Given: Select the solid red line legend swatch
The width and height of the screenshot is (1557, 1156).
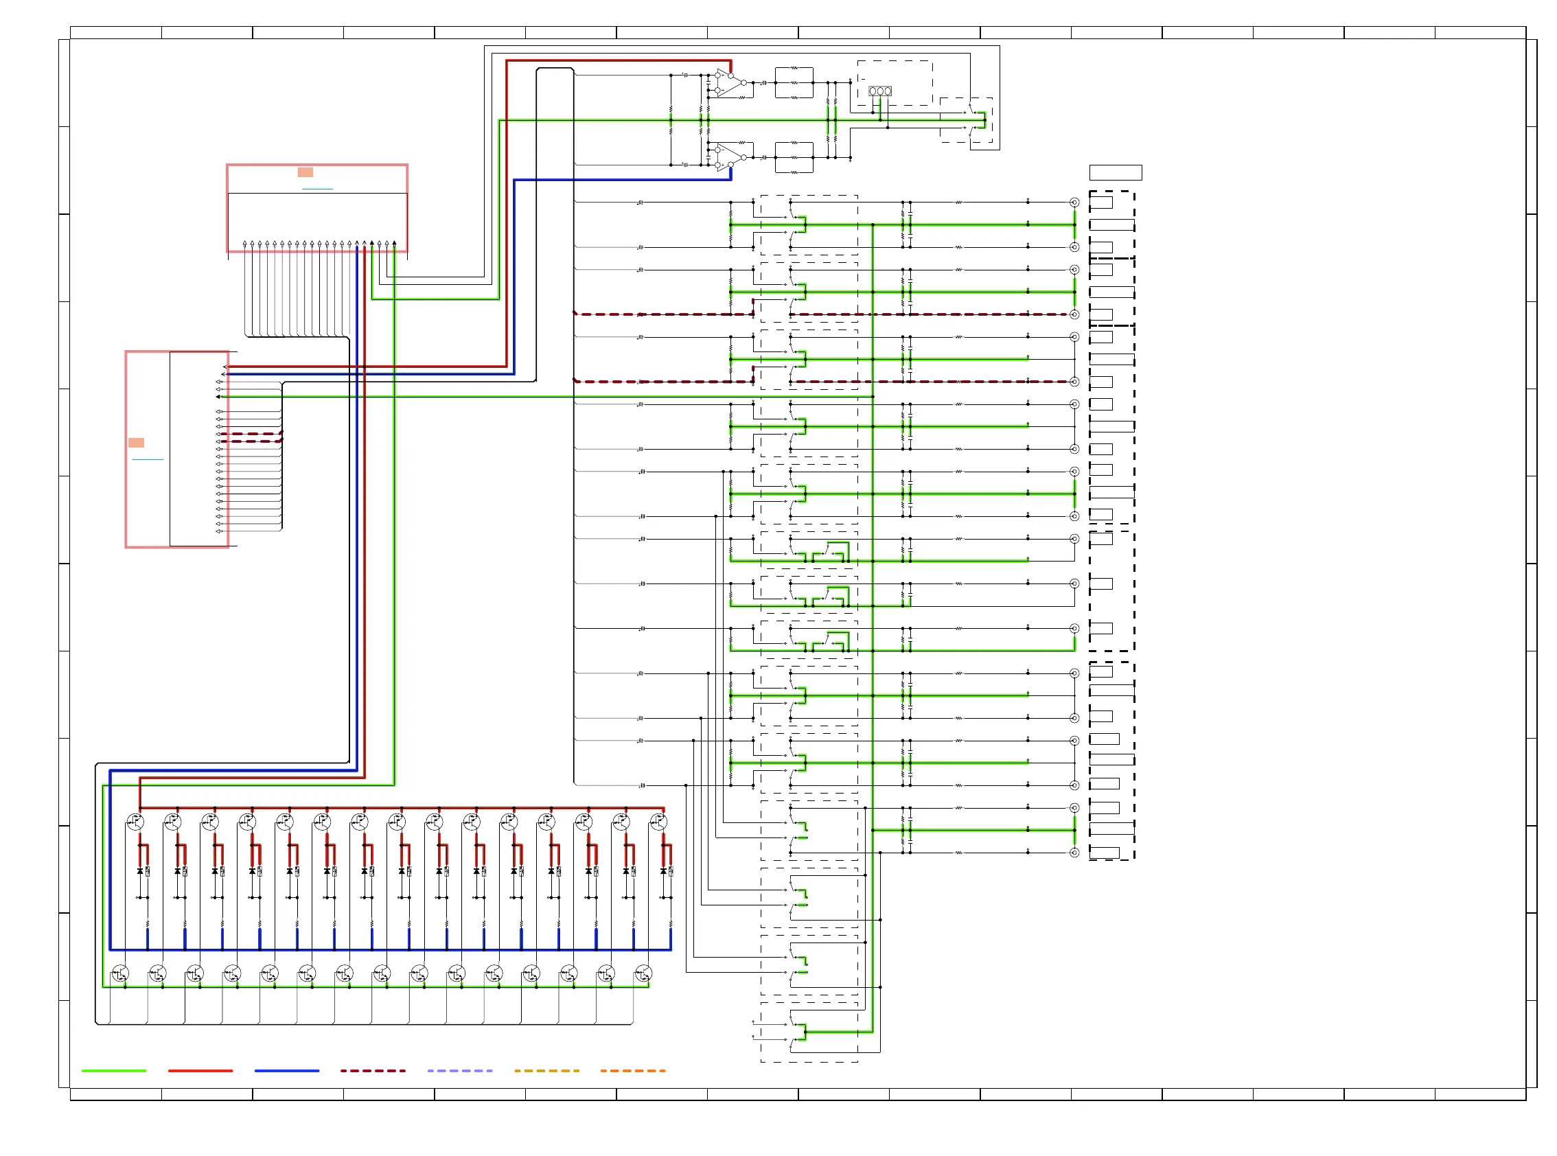Looking at the screenshot, I should 200,1071.
